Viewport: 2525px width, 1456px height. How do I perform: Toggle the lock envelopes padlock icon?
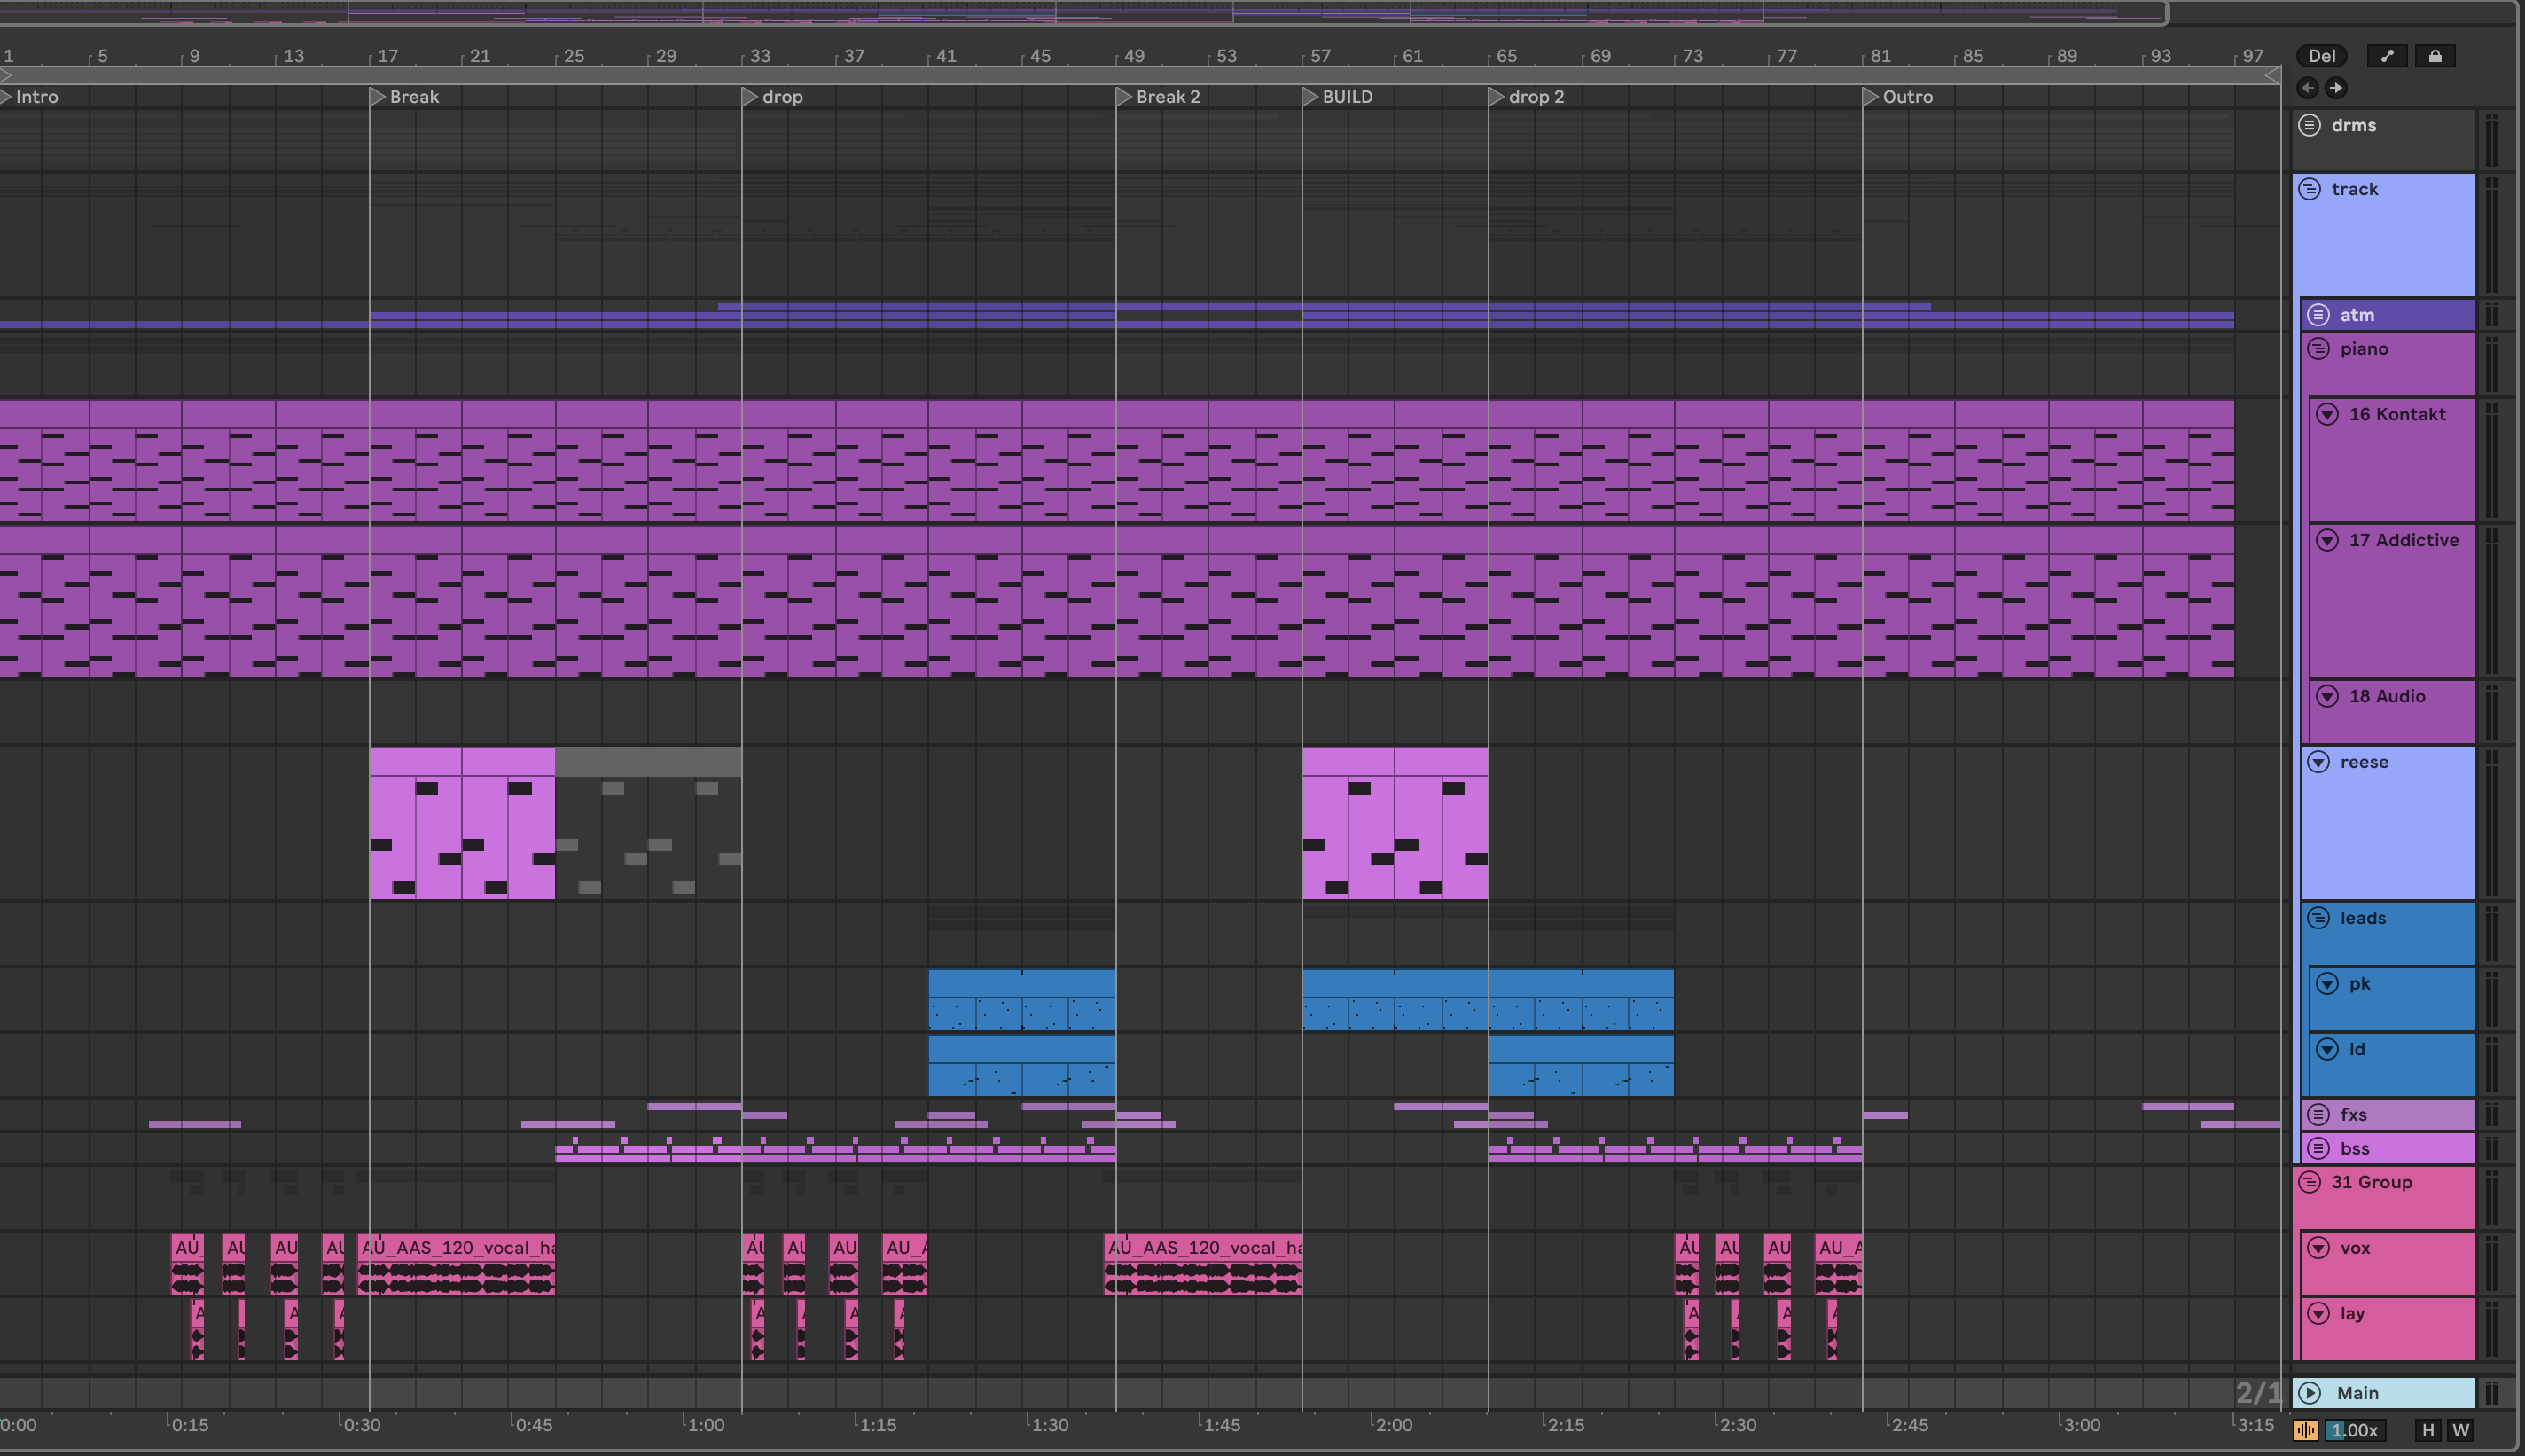2435,56
